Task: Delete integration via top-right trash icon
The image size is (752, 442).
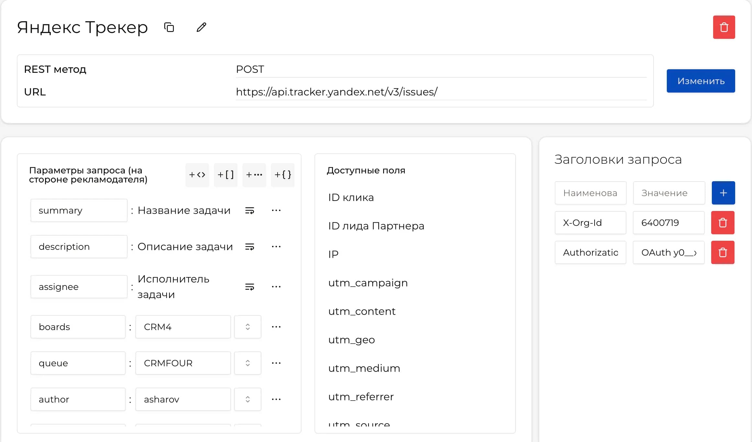Action: (724, 27)
